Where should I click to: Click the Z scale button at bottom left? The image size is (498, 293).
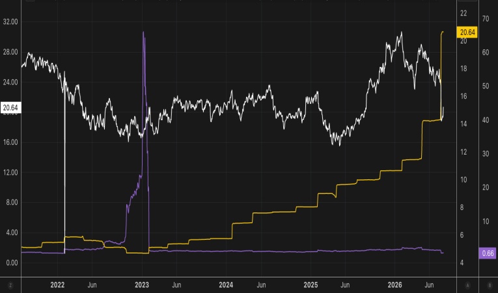(10, 285)
